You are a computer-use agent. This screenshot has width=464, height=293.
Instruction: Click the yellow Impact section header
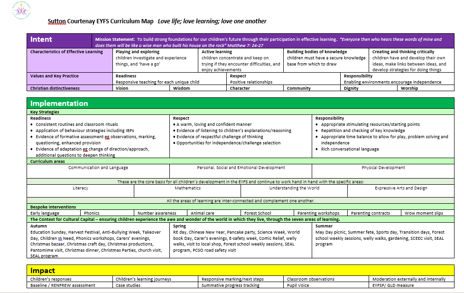pos(43,271)
